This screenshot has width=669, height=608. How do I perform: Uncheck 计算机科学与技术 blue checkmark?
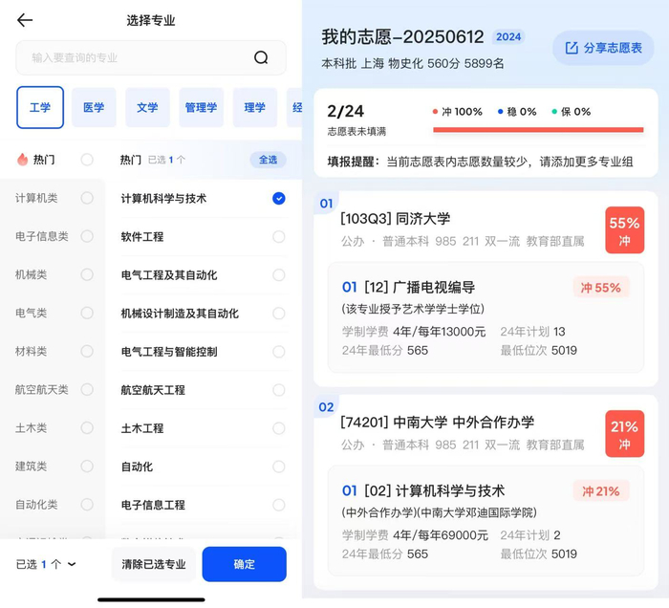point(279,199)
